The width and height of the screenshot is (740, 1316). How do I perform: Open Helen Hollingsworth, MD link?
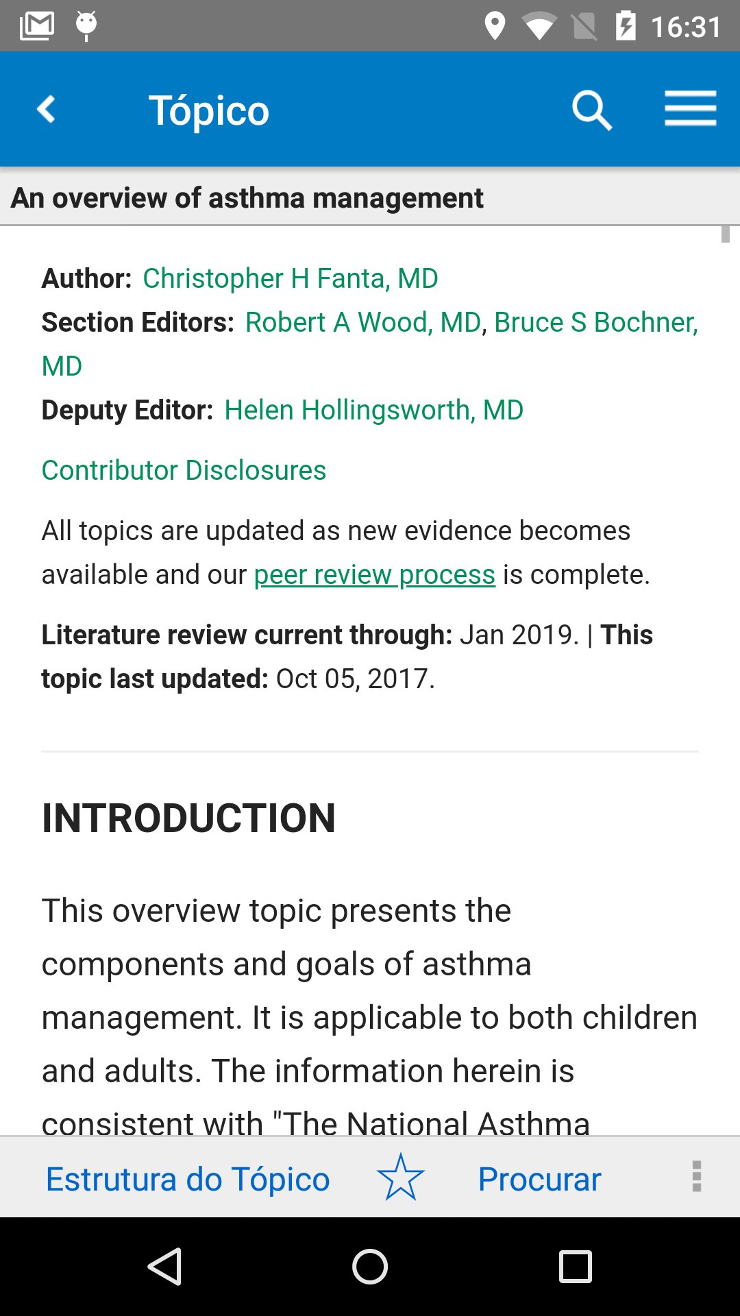coord(374,410)
